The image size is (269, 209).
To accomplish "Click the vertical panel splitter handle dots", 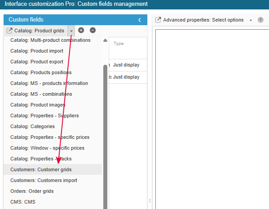I will tap(150, 201).
